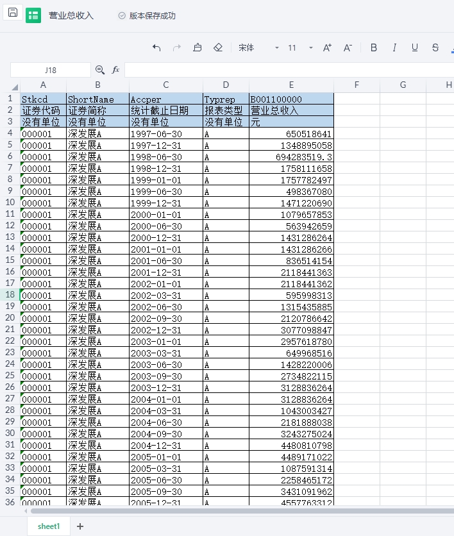Click cell 元 in row 3
The height and width of the screenshot is (536, 454).
tap(291, 122)
